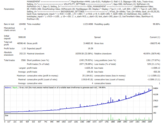Select the Largest profit trade value 11635.20

pos(87,68)
